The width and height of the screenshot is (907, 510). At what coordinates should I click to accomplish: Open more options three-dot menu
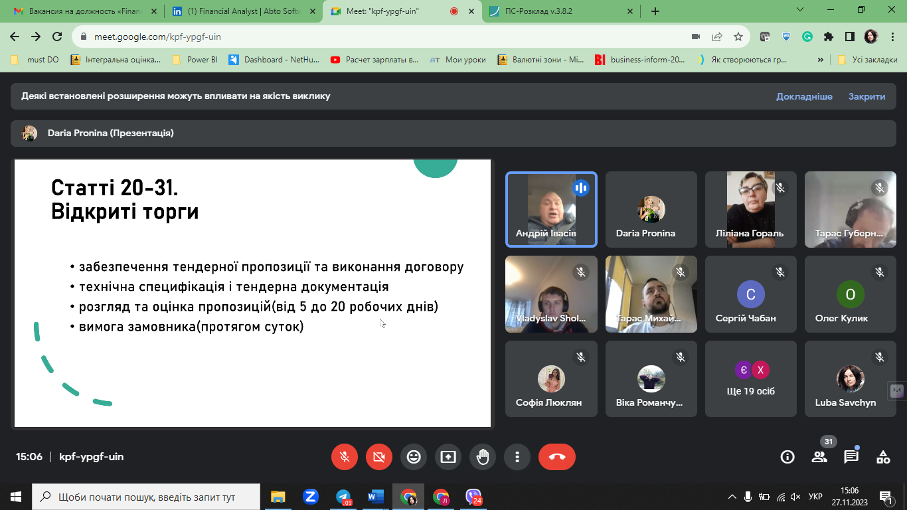point(517,457)
